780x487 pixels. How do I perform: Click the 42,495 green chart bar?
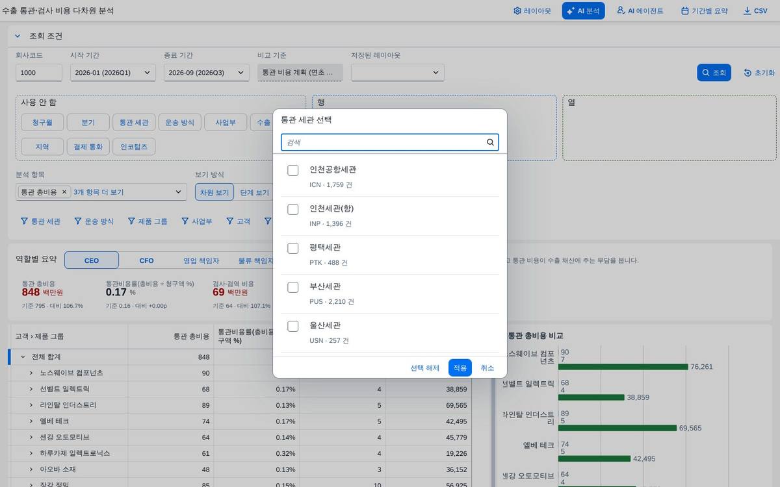594,458
